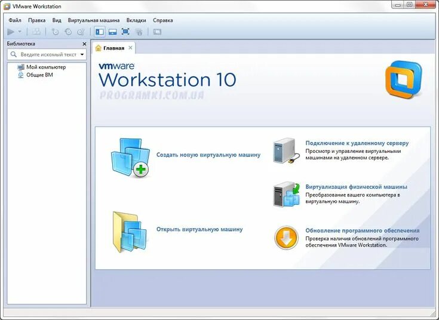Open the Виртуальная машина menu
This screenshot has height=320, width=439.
click(94, 20)
